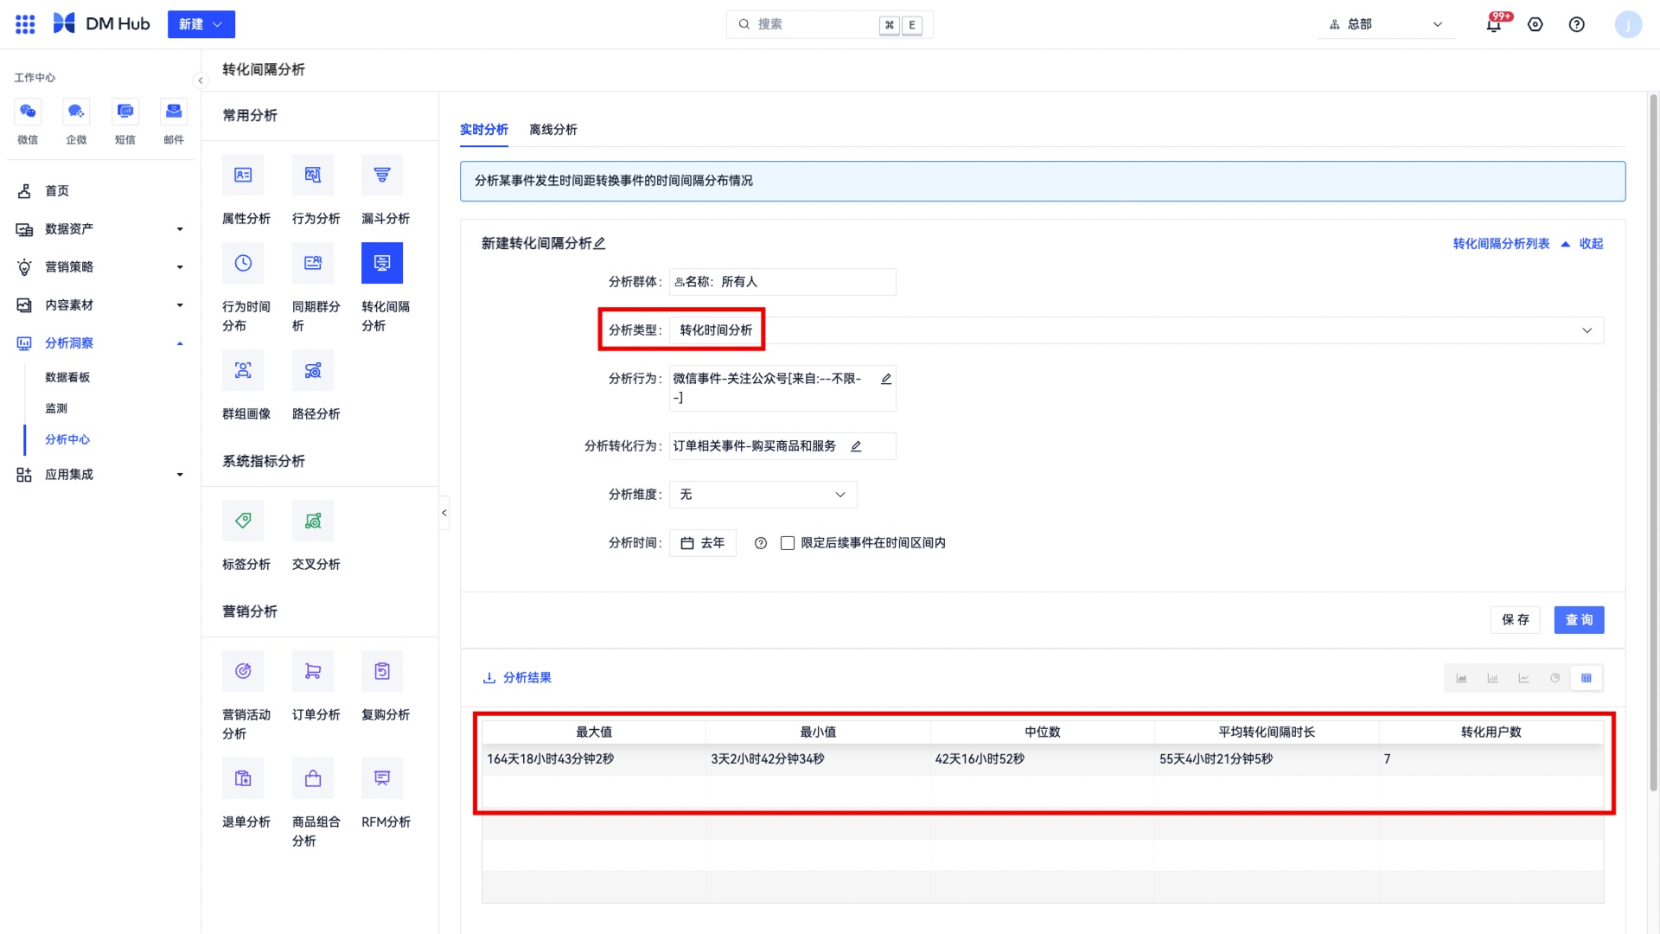This screenshot has height=934, width=1660.
Task: Open 总部 organization dropdown
Action: point(1386,24)
